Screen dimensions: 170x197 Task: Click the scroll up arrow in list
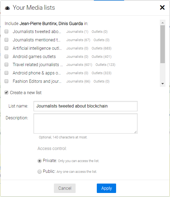(x=162, y=22)
